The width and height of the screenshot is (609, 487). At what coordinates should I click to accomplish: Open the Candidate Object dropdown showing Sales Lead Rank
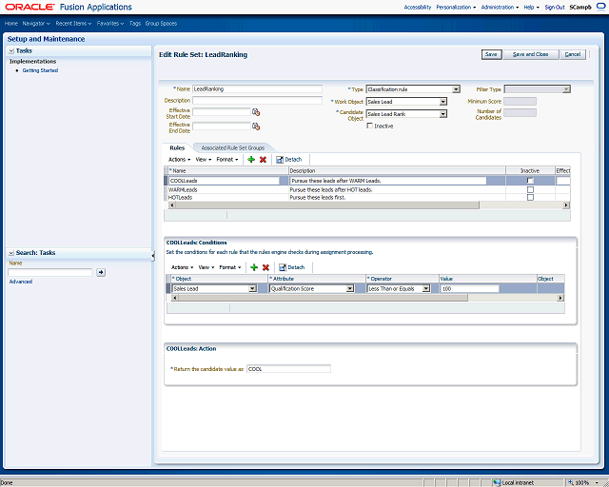pos(443,114)
